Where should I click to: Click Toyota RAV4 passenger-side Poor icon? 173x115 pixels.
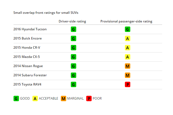(128, 84)
